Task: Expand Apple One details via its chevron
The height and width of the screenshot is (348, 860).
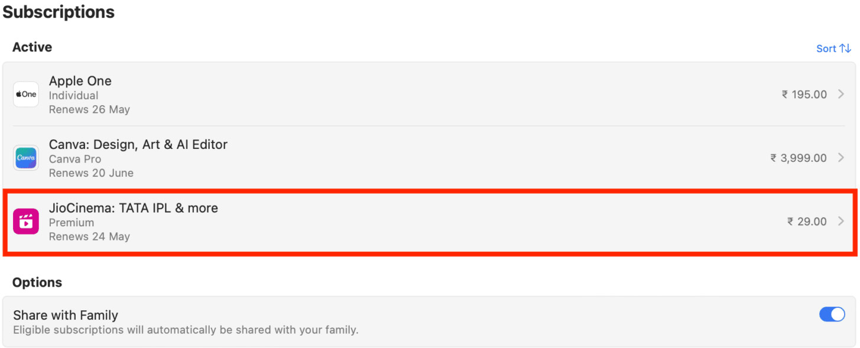Action: click(x=841, y=94)
